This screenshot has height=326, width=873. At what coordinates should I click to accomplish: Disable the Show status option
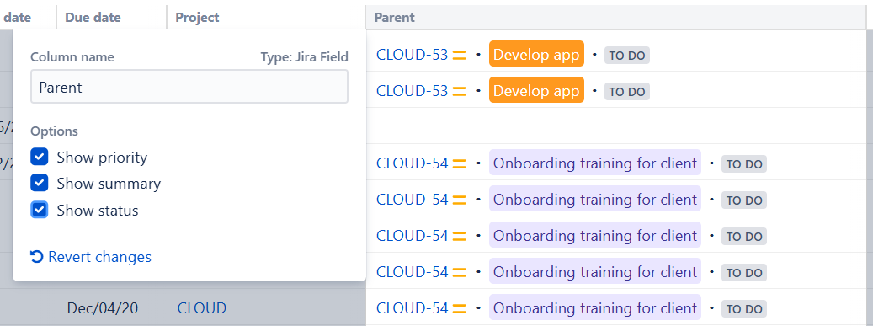pyautogui.click(x=39, y=210)
